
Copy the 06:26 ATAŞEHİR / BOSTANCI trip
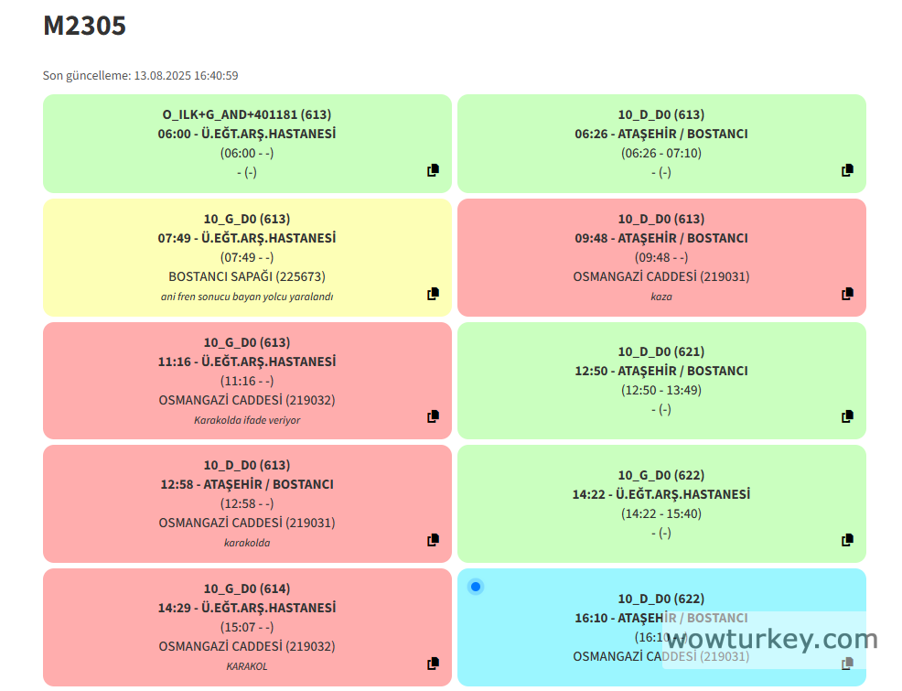(x=848, y=170)
